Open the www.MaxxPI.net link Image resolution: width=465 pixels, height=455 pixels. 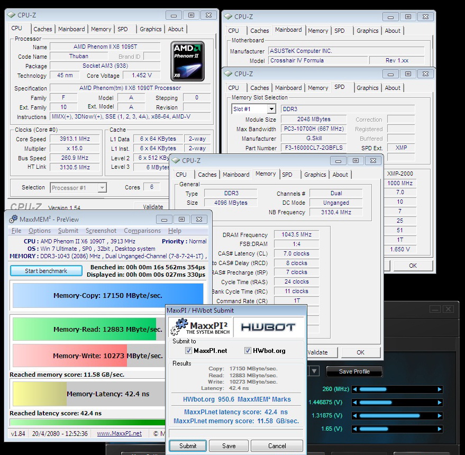pyautogui.click(x=119, y=433)
